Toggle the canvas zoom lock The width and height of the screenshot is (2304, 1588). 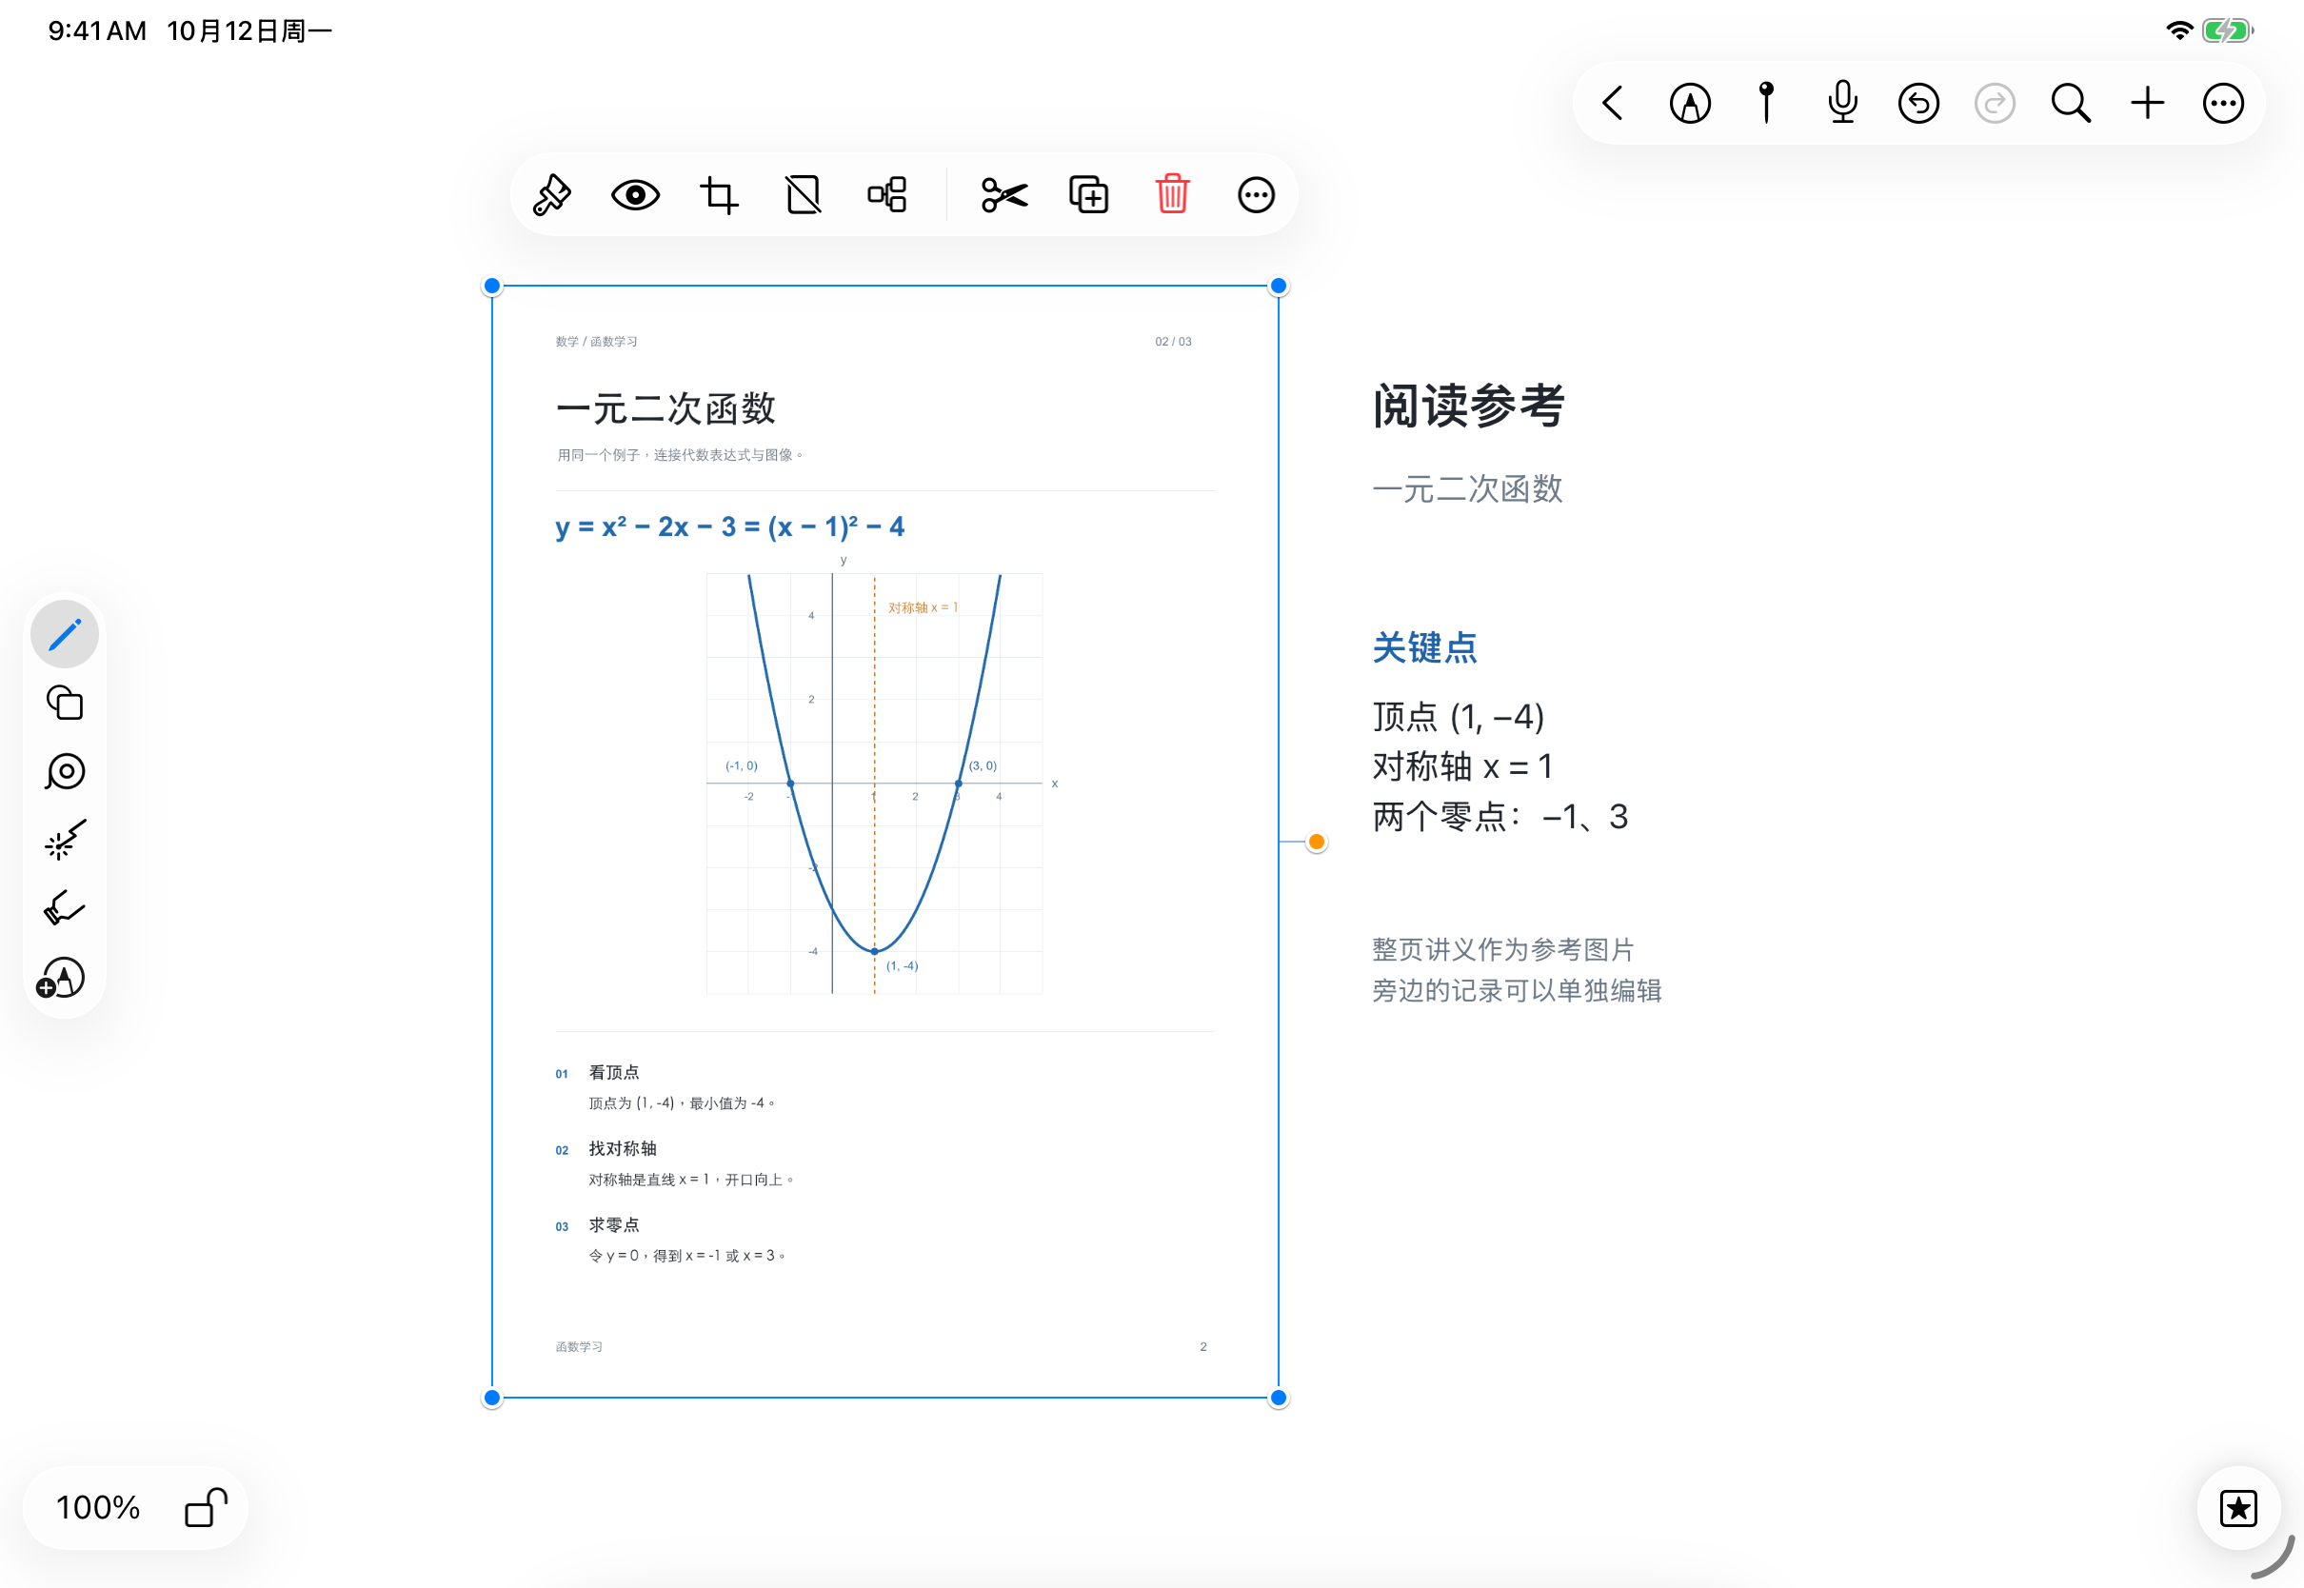[x=207, y=1507]
